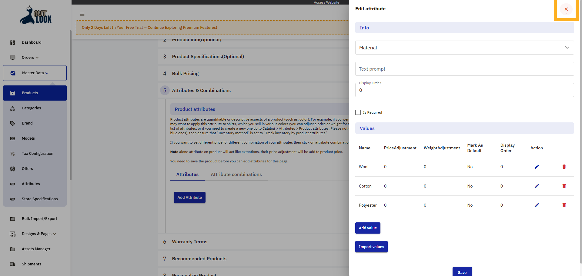Enable the Is Required checkbox
582x276 pixels.
[x=358, y=112]
